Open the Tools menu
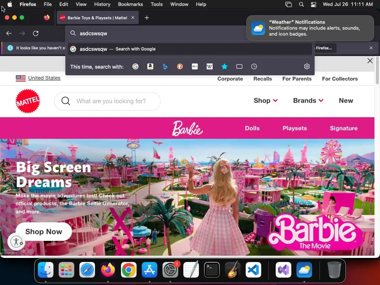Image resolution: width=380 pixels, height=285 pixels. coord(157,4)
